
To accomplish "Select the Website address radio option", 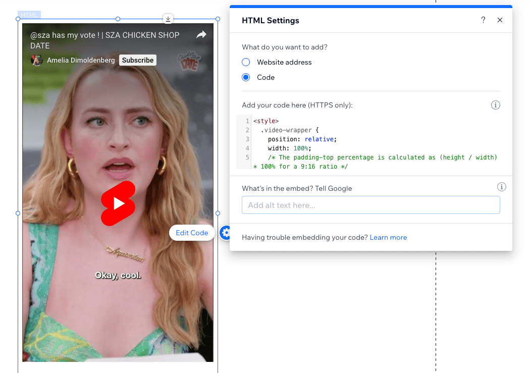I will click(246, 63).
